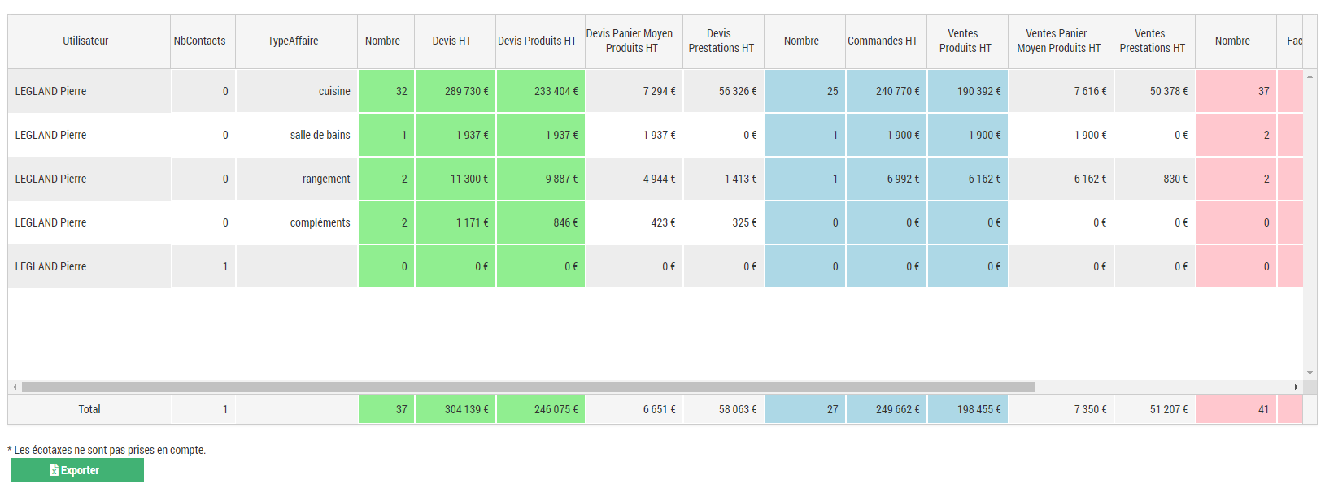
Task: Click the horizontal scrollbar thumb
Action: (529, 387)
